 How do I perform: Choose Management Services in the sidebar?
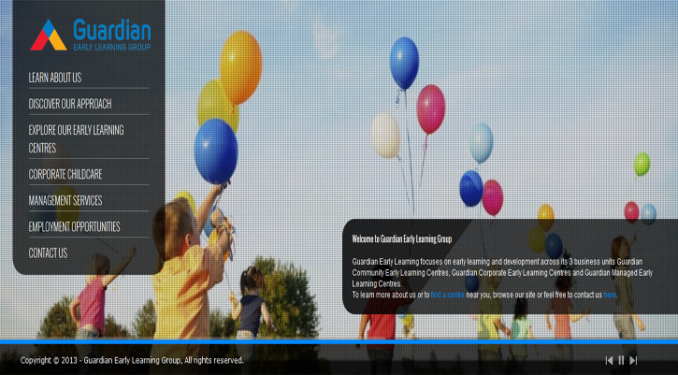(x=65, y=201)
